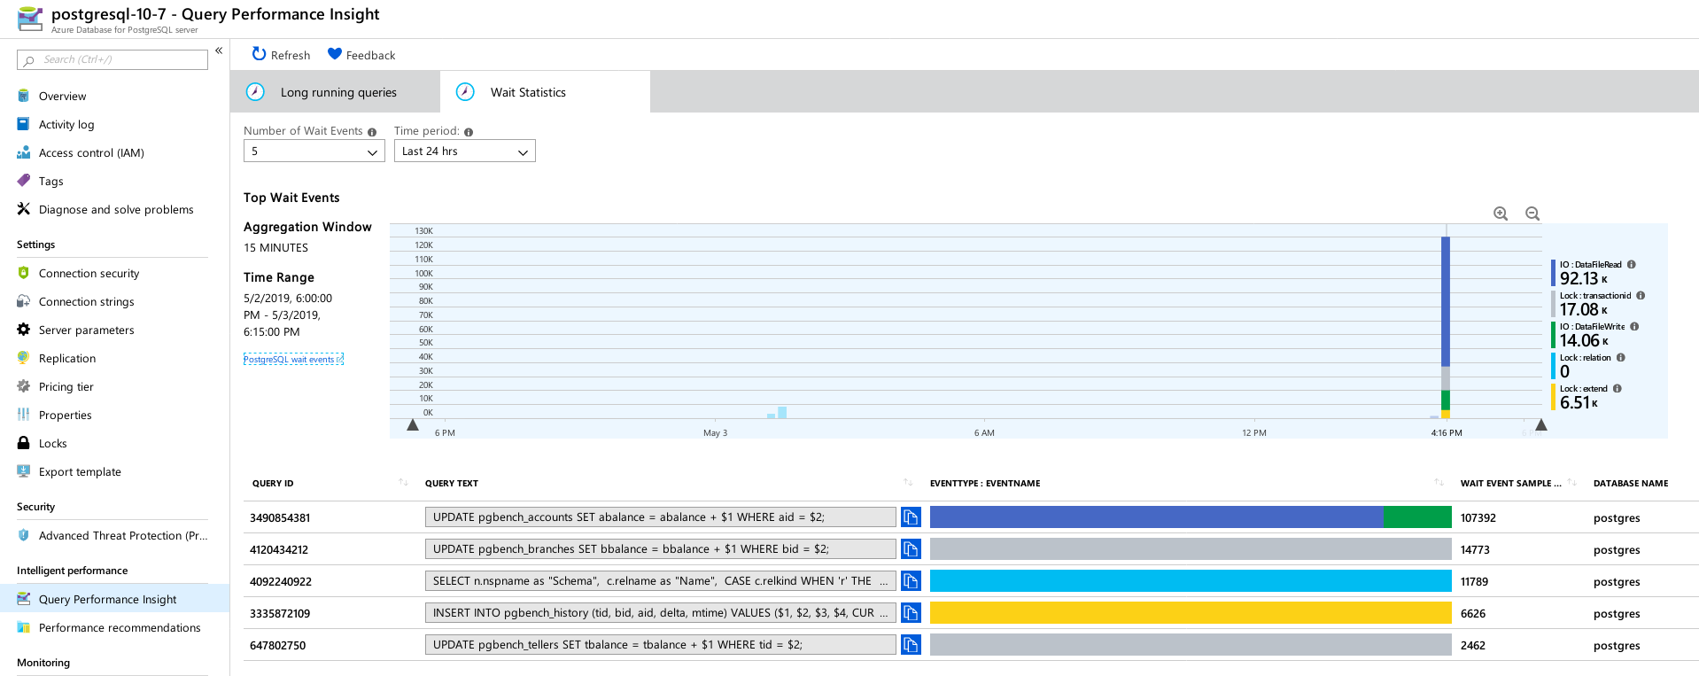Click the small light-blue bar near May 3
This screenshot has height=676, width=1699.
(782, 412)
